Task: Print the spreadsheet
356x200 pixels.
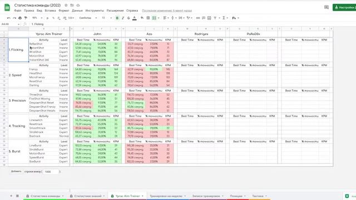Action: [x=20, y=18]
